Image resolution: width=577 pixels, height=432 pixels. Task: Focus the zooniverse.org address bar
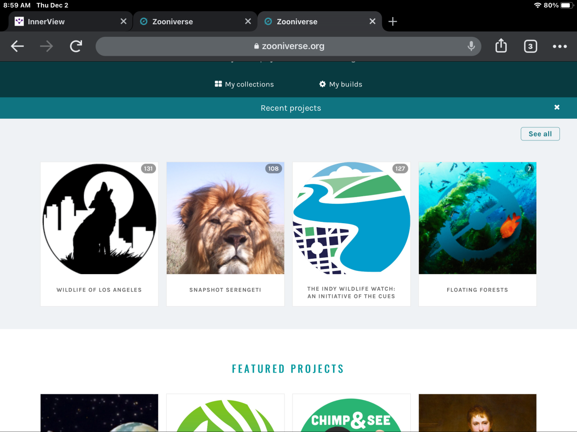pyautogui.click(x=288, y=46)
